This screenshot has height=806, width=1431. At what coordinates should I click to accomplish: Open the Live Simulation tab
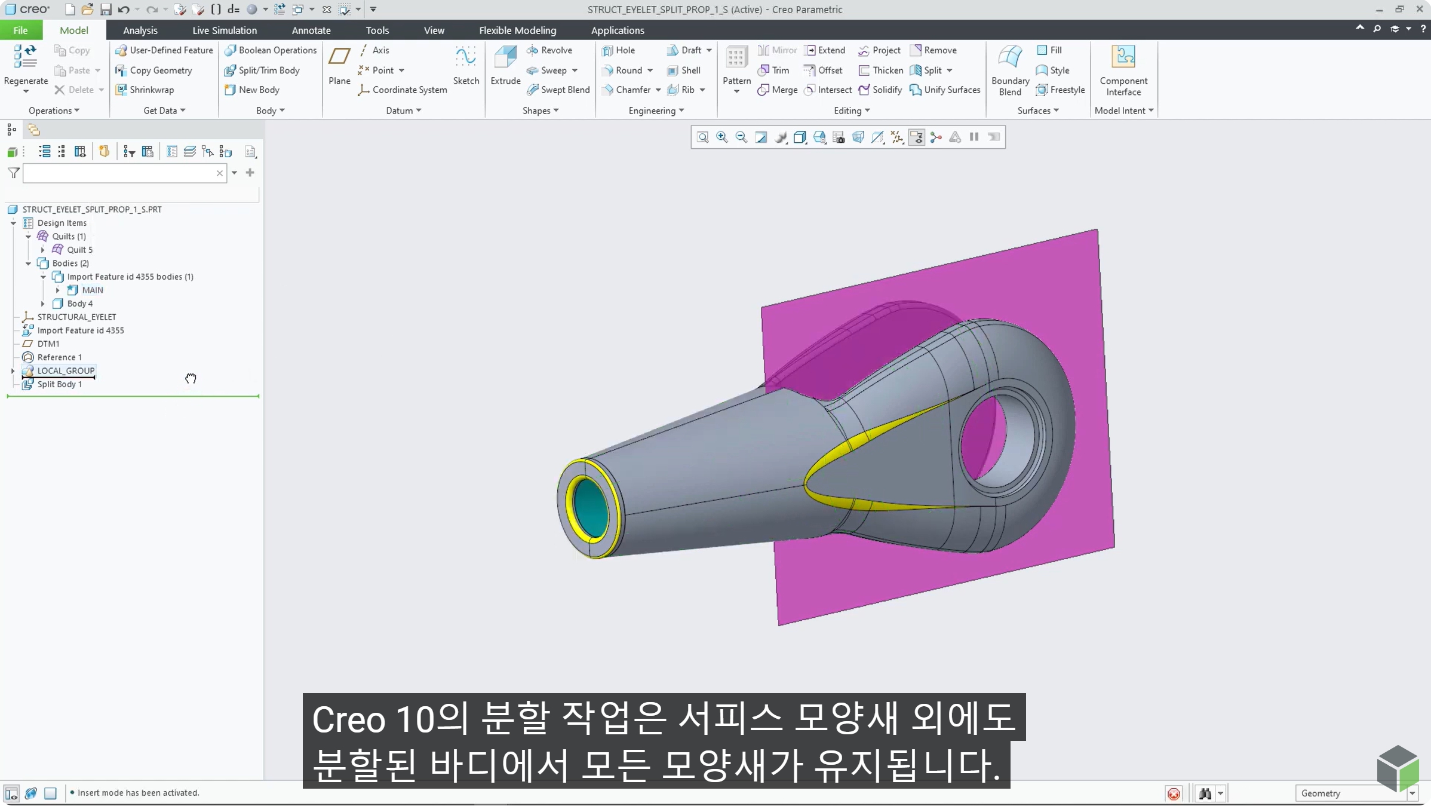click(225, 30)
